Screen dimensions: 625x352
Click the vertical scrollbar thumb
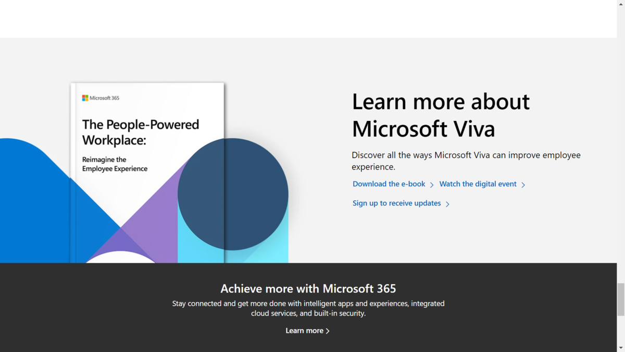621,299
